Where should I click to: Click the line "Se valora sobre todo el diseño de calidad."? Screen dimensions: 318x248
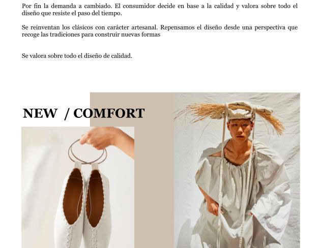[x=77, y=56]
